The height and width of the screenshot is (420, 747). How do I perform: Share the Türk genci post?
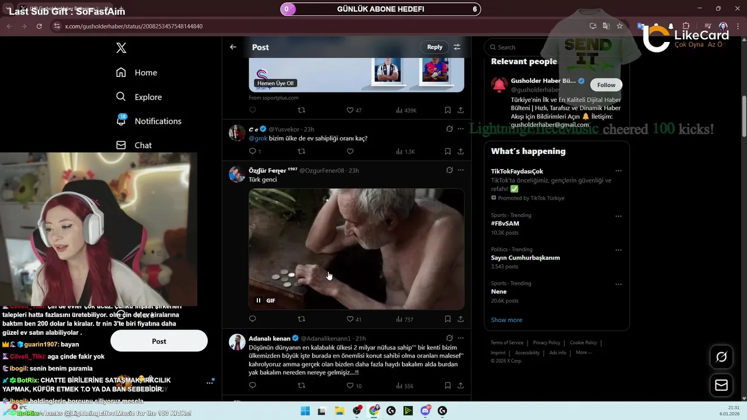[460, 319]
